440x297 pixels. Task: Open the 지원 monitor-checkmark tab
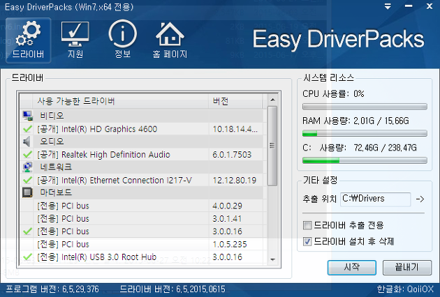coord(75,40)
